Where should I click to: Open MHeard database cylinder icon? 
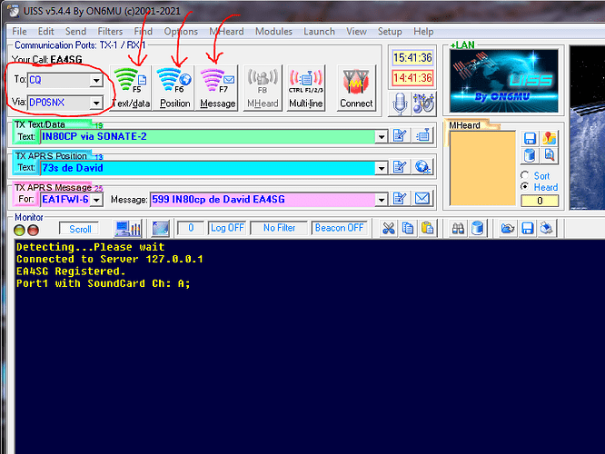[530, 156]
